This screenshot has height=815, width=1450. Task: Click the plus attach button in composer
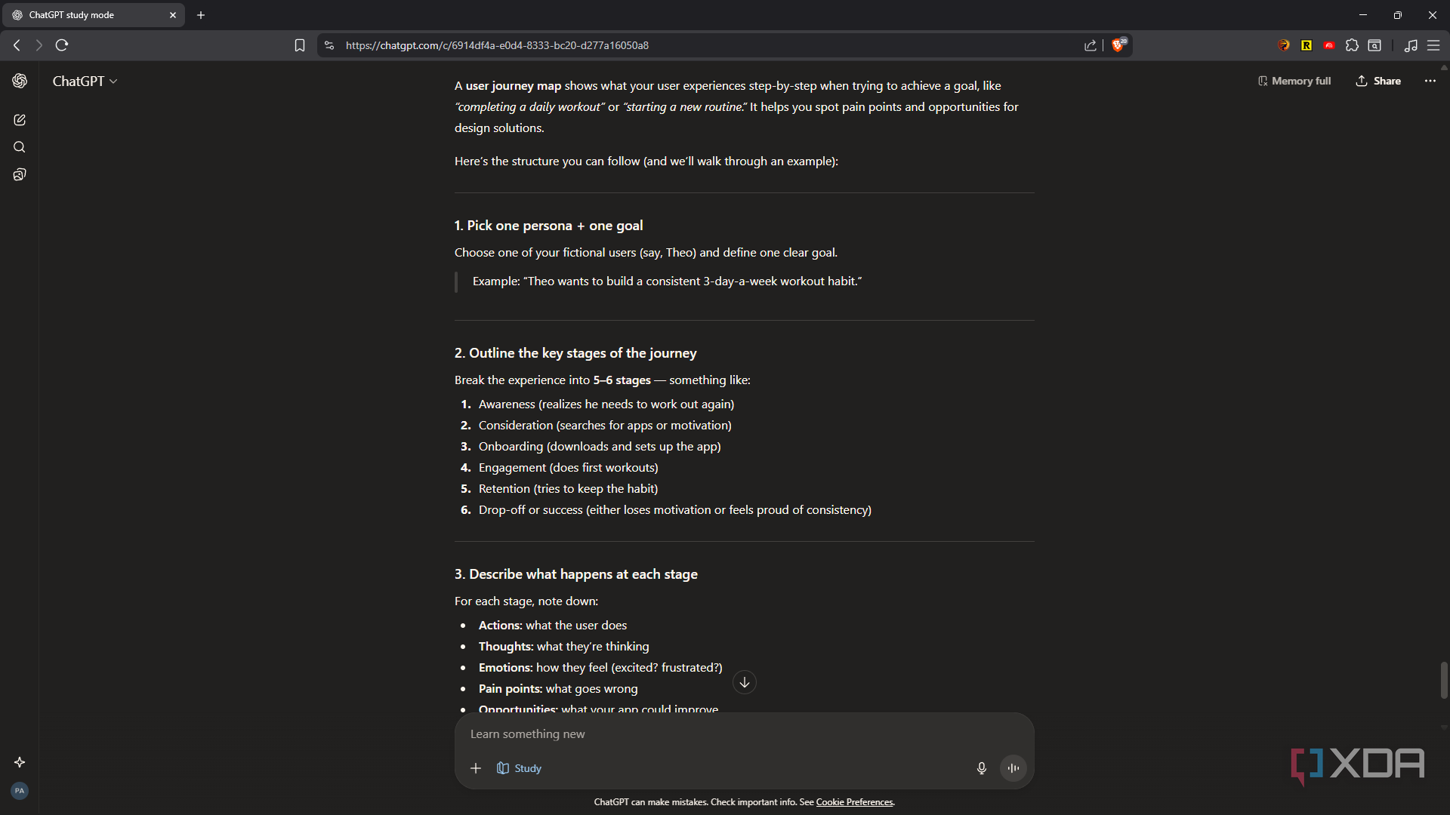(x=476, y=768)
